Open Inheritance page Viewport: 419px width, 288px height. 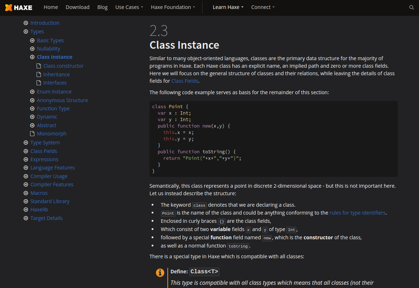56,75
